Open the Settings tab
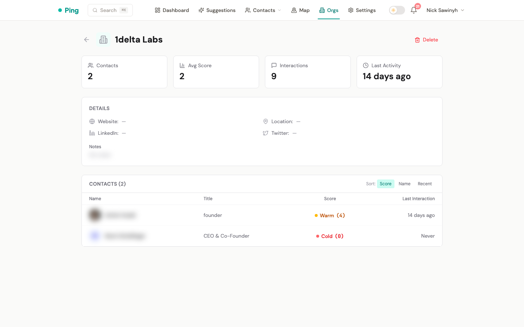The height and width of the screenshot is (327, 524). tap(362, 10)
